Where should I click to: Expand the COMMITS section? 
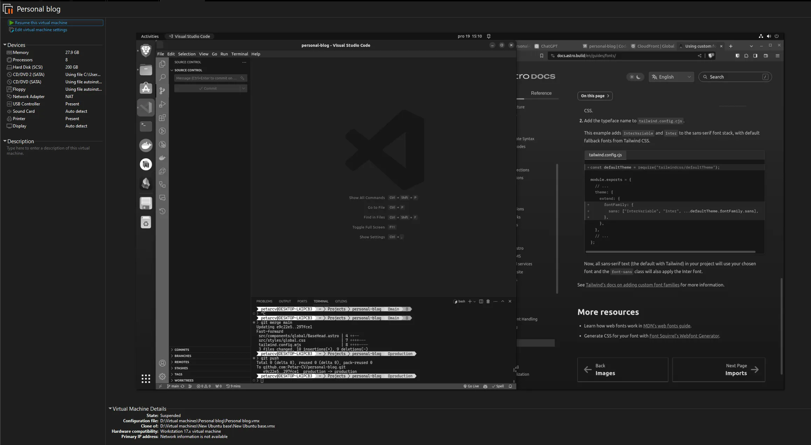pyautogui.click(x=182, y=350)
